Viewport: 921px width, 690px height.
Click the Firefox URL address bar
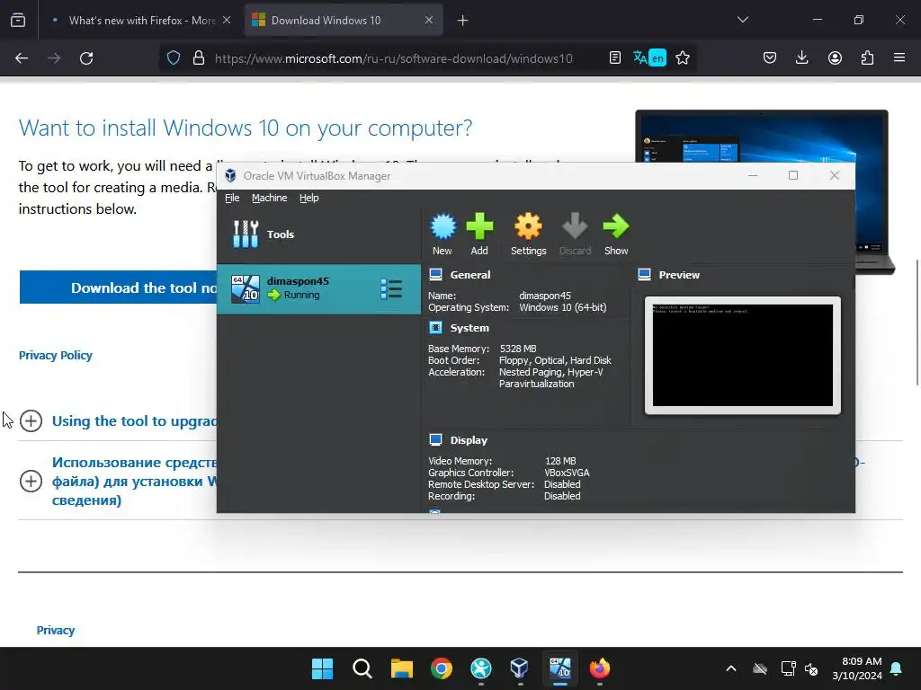(x=394, y=58)
